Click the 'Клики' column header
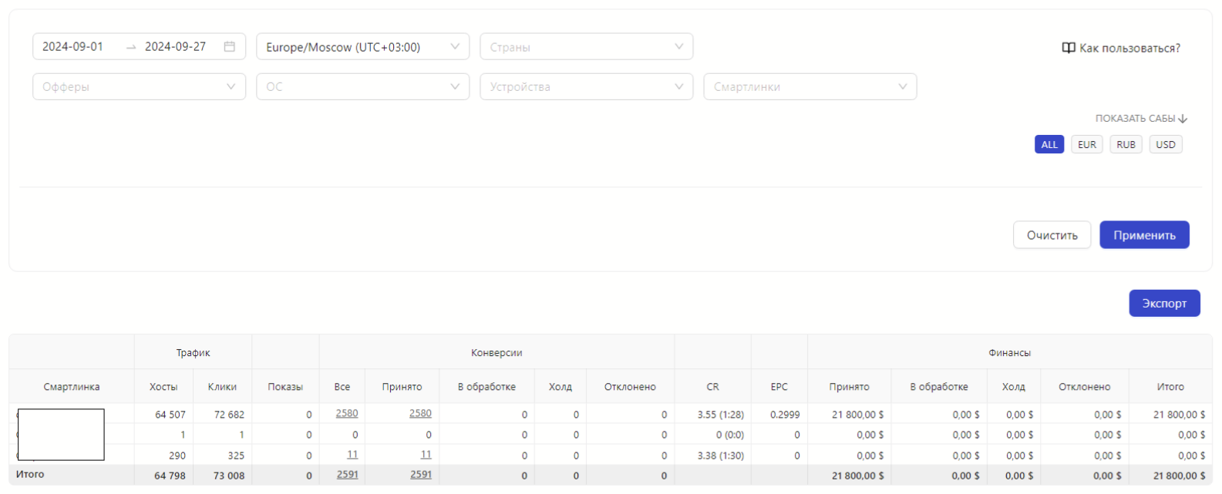Screen dimensions: 1222x494 pos(222,387)
